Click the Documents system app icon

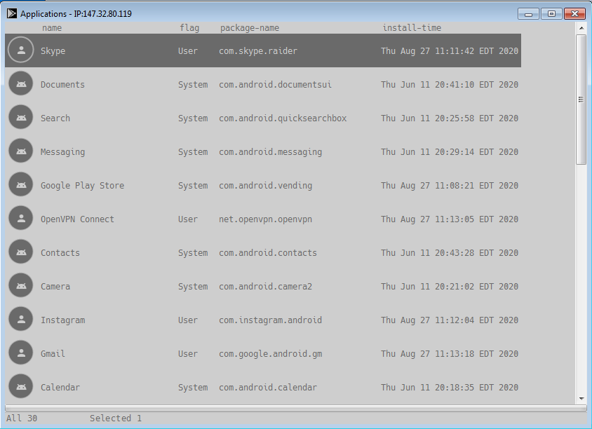click(x=21, y=83)
